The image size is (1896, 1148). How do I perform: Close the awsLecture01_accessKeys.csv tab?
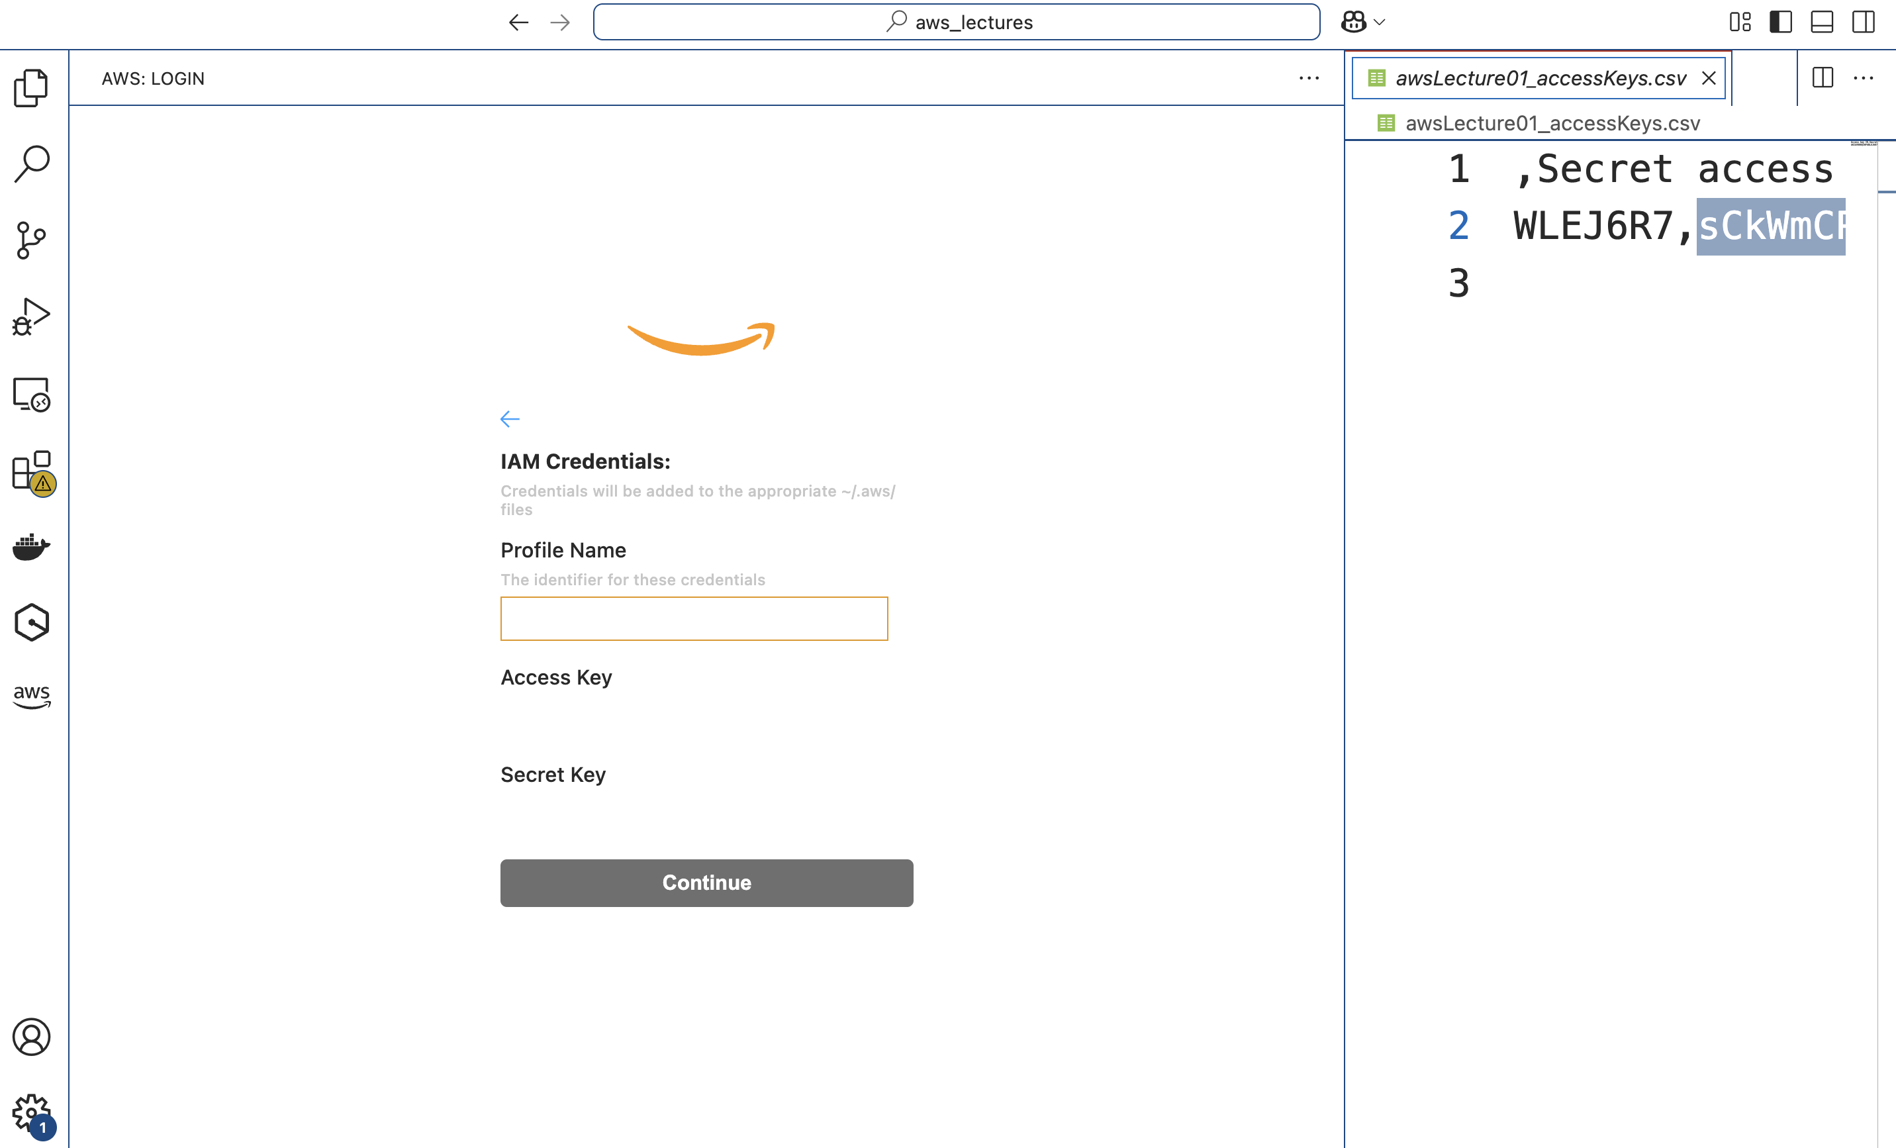point(1708,79)
